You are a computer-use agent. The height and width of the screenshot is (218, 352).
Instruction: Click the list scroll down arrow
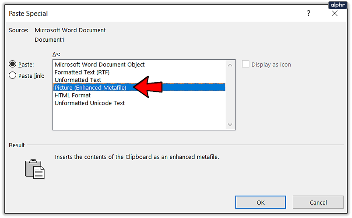[x=230, y=125]
